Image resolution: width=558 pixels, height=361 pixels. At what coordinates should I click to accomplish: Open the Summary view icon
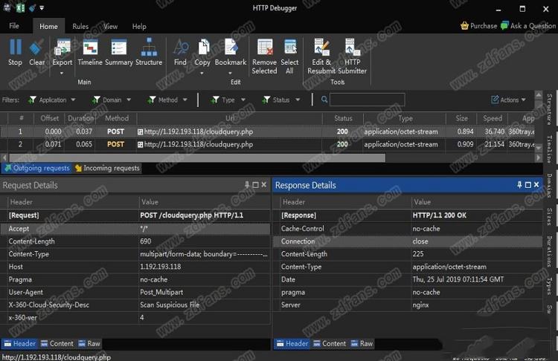coord(118,49)
